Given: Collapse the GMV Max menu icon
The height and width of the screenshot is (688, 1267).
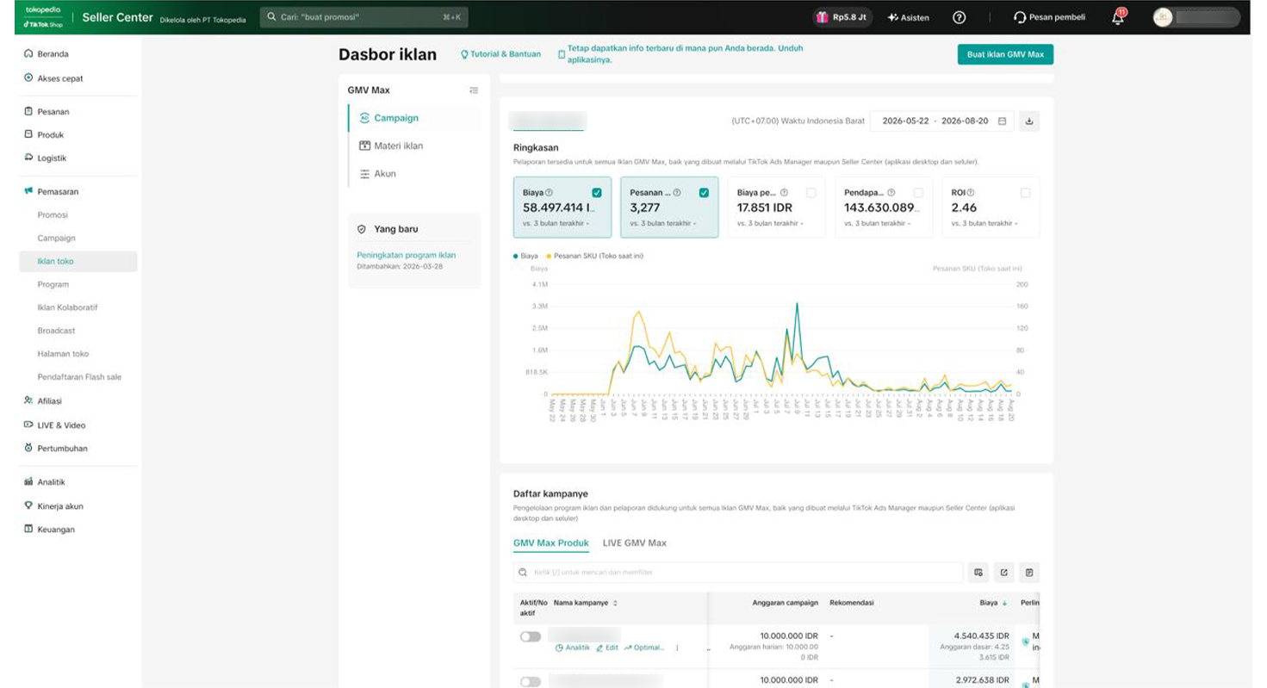Looking at the screenshot, I should click(474, 90).
